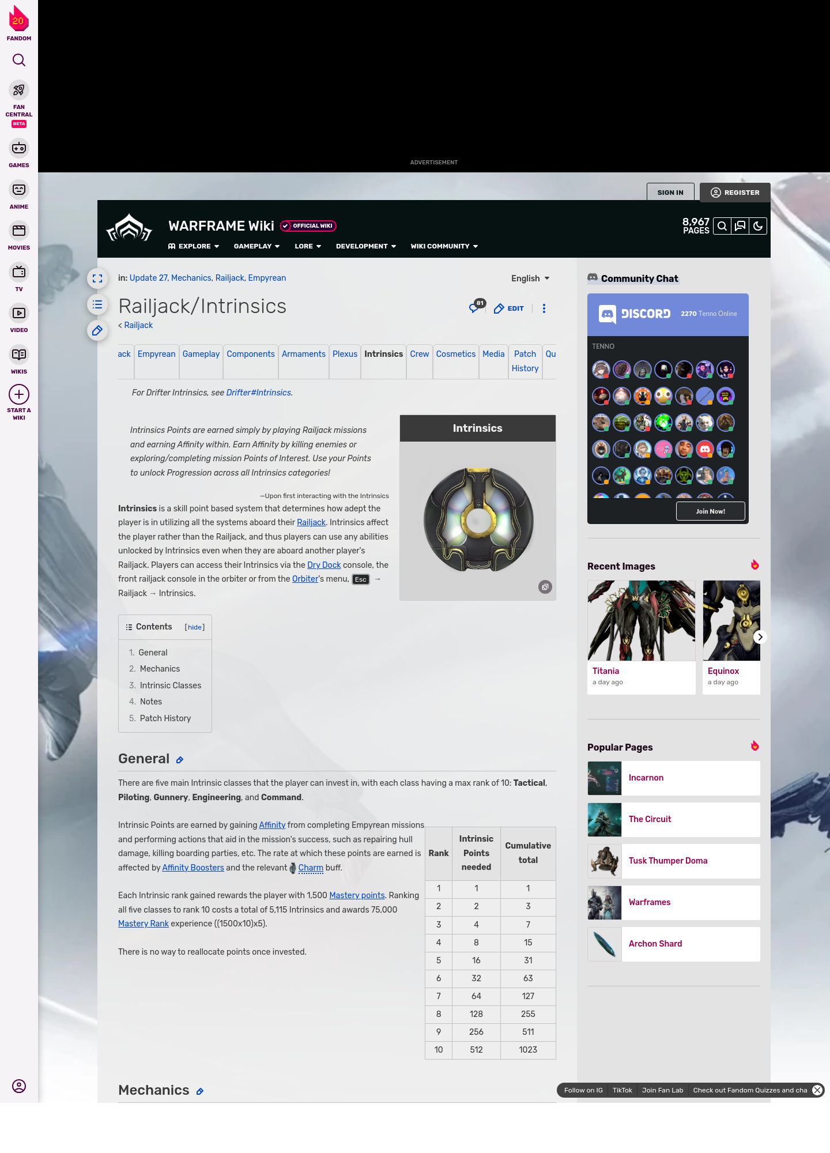Open the Incarnon popular page
Image resolution: width=830 pixels, height=1153 pixels.
pos(674,778)
